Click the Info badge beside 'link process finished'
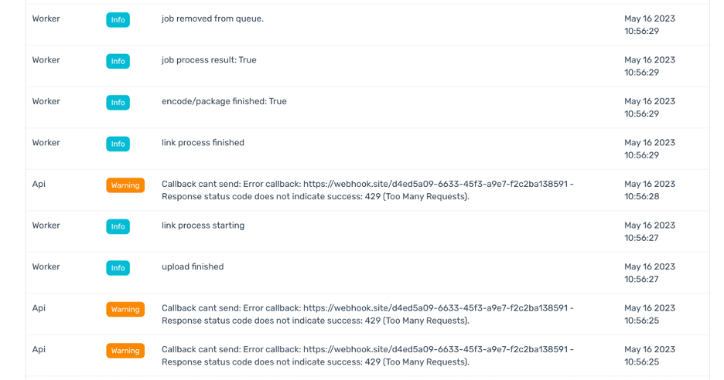Viewport: 724px width, 380px height. 118,144
